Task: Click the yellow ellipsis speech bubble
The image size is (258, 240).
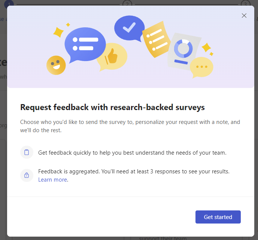Action: (x=201, y=67)
